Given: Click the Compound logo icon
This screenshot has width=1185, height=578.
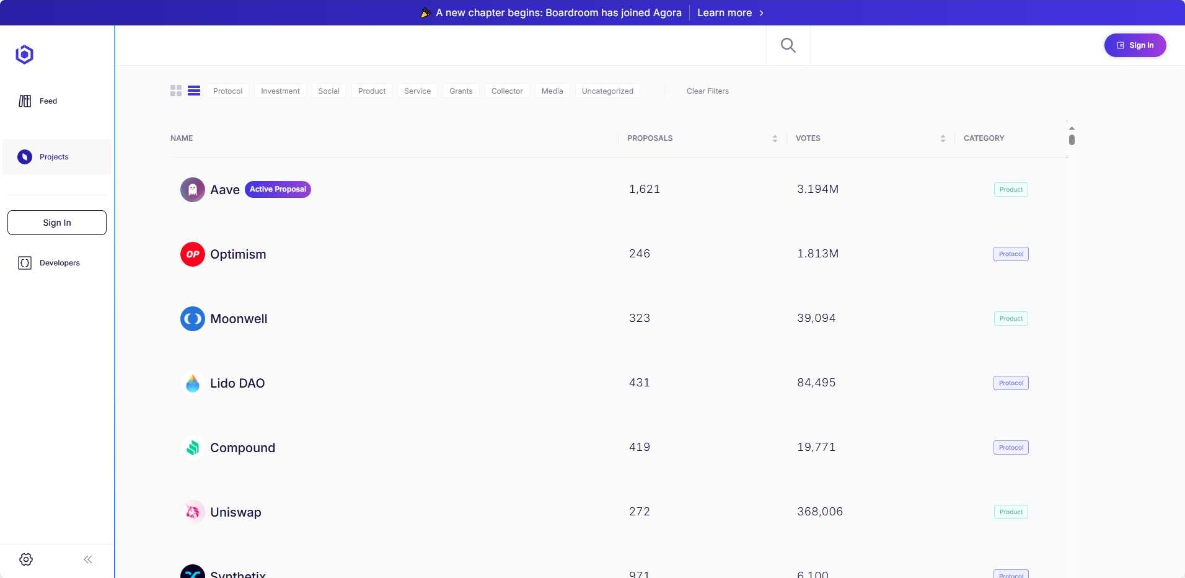Looking at the screenshot, I should click(x=193, y=448).
